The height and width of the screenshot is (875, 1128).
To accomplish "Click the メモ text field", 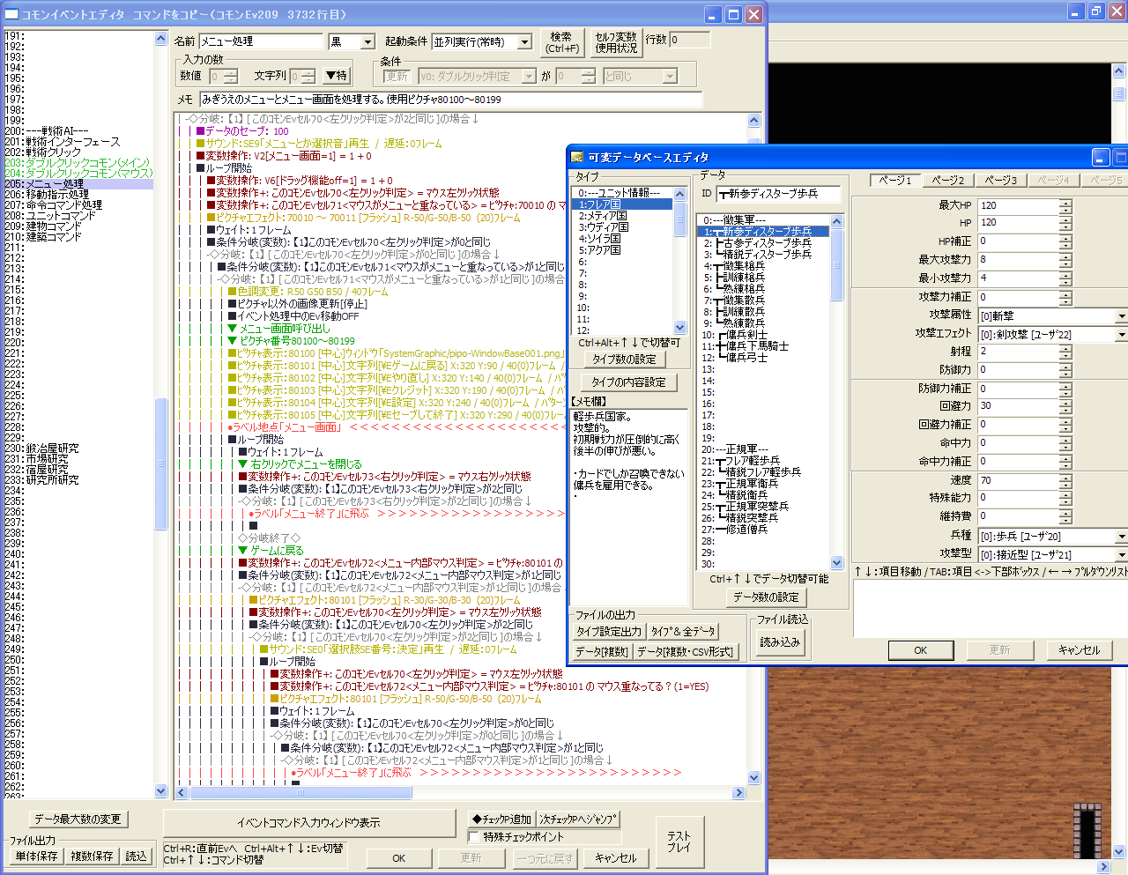I will [x=449, y=100].
